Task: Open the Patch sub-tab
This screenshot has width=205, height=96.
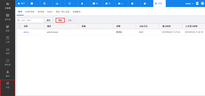Action: tap(50, 12)
